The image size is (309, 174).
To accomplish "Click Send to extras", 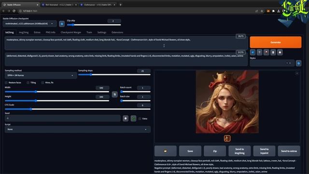I will (x=289, y=151).
